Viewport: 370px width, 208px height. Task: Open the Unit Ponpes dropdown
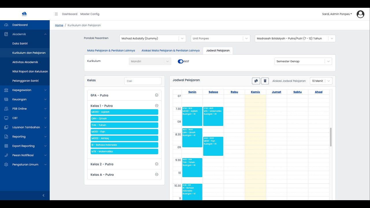pos(220,38)
